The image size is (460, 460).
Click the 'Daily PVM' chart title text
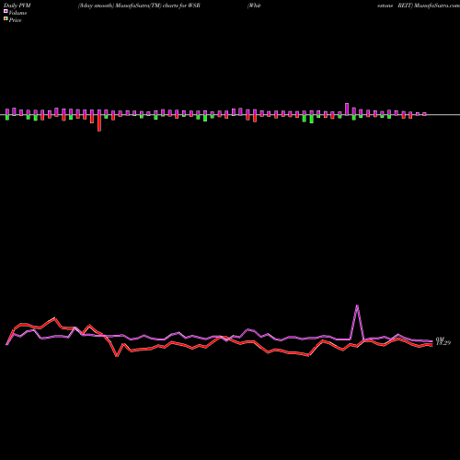(x=17, y=6)
